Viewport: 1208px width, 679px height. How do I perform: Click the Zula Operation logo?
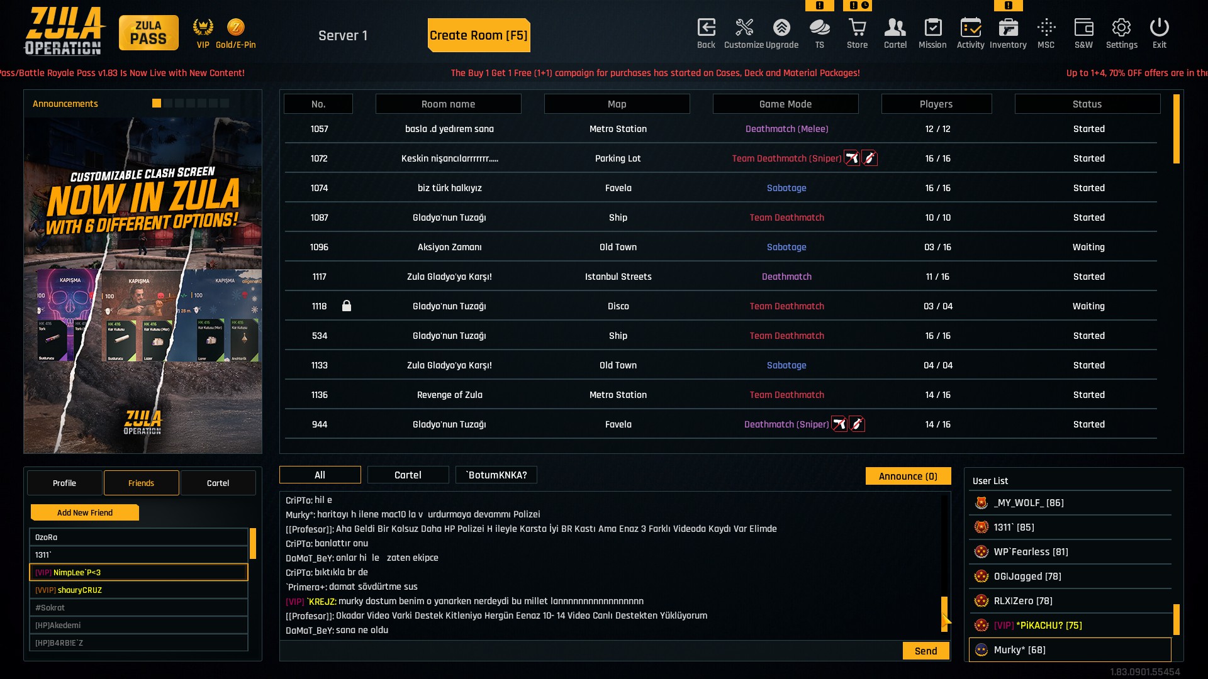64,31
